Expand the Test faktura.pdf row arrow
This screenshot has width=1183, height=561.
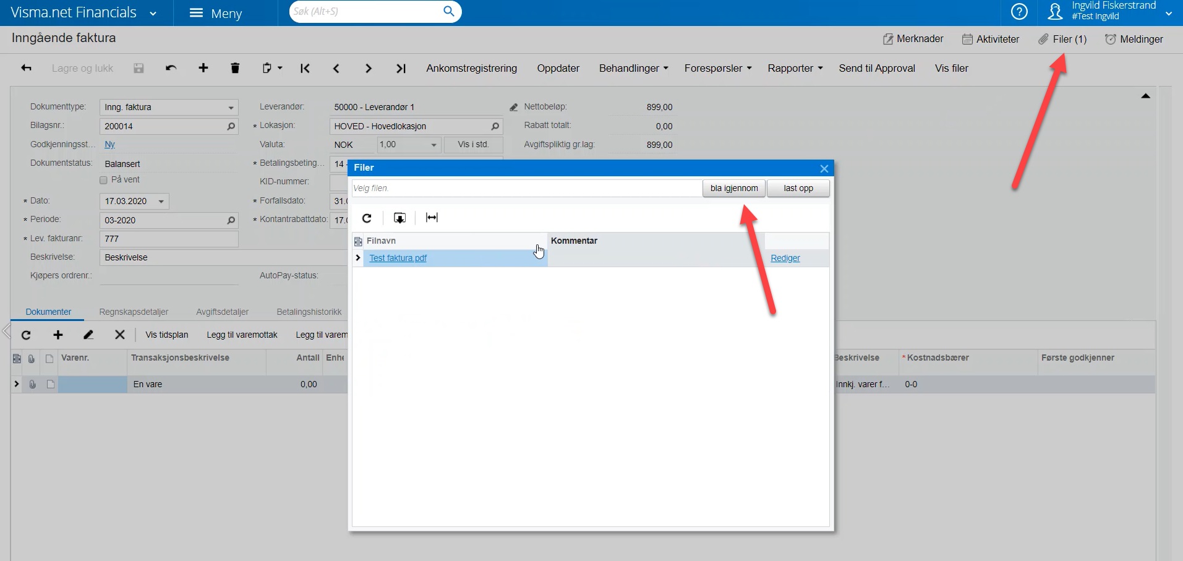pos(358,258)
